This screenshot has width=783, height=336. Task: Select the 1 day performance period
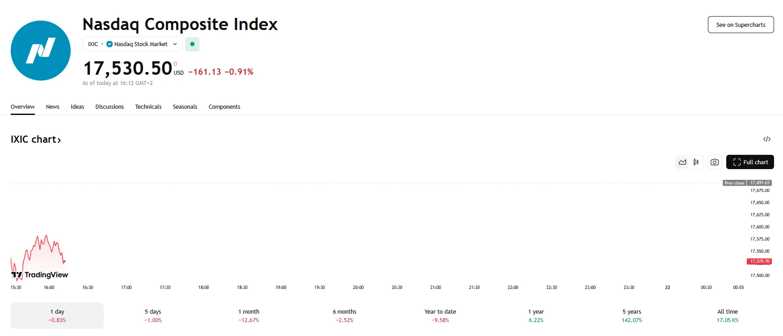[x=57, y=315]
